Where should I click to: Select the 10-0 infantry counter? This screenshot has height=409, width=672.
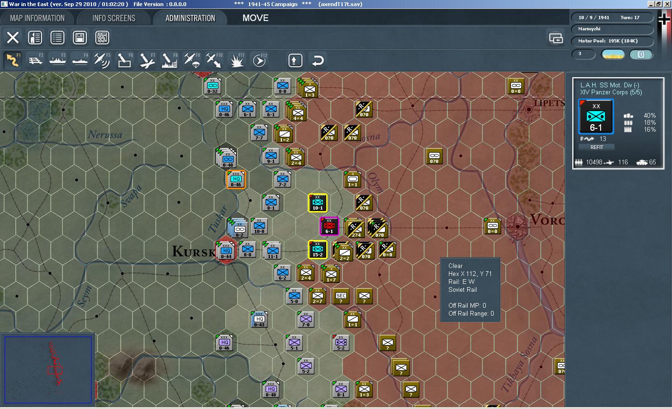pyautogui.click(x=259, y=226)
